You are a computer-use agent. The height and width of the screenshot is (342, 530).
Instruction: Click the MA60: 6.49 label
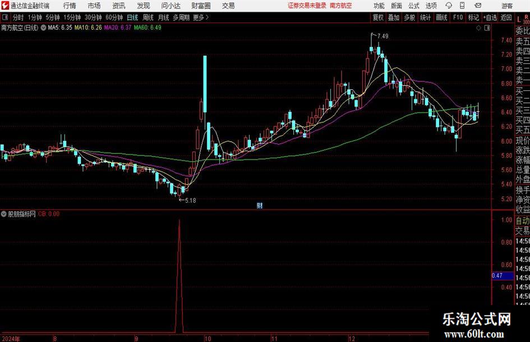coord(148,28)
